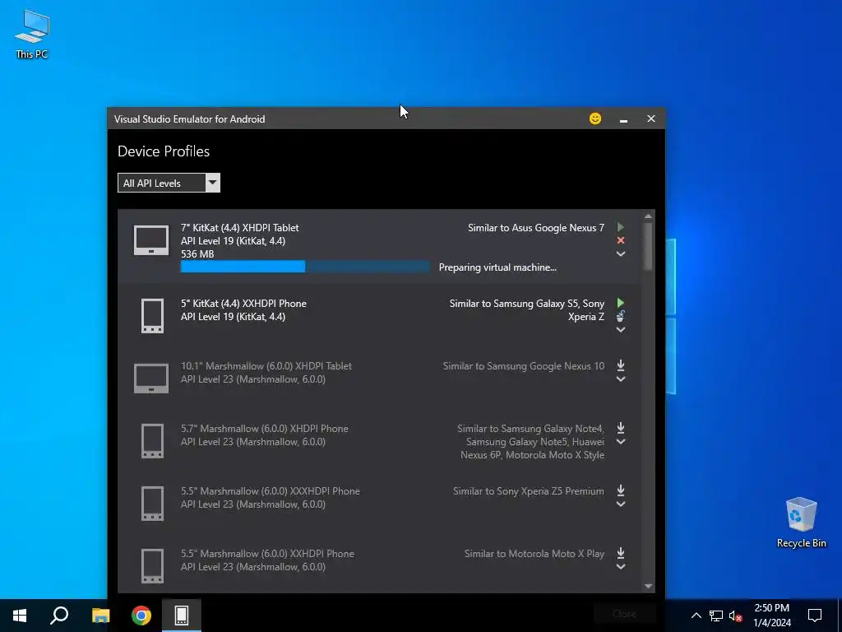Open the notification center
Viewport: 842px width, 632px height.
pos(815,616)
